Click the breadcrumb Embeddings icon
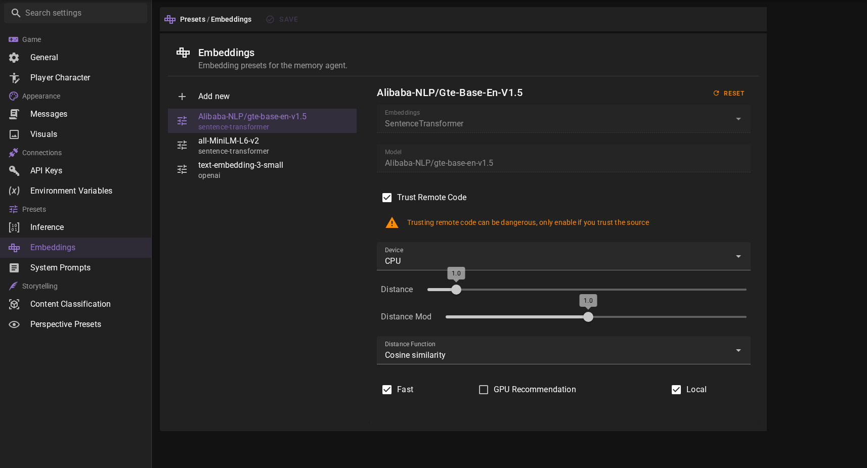 coord(170,19)
